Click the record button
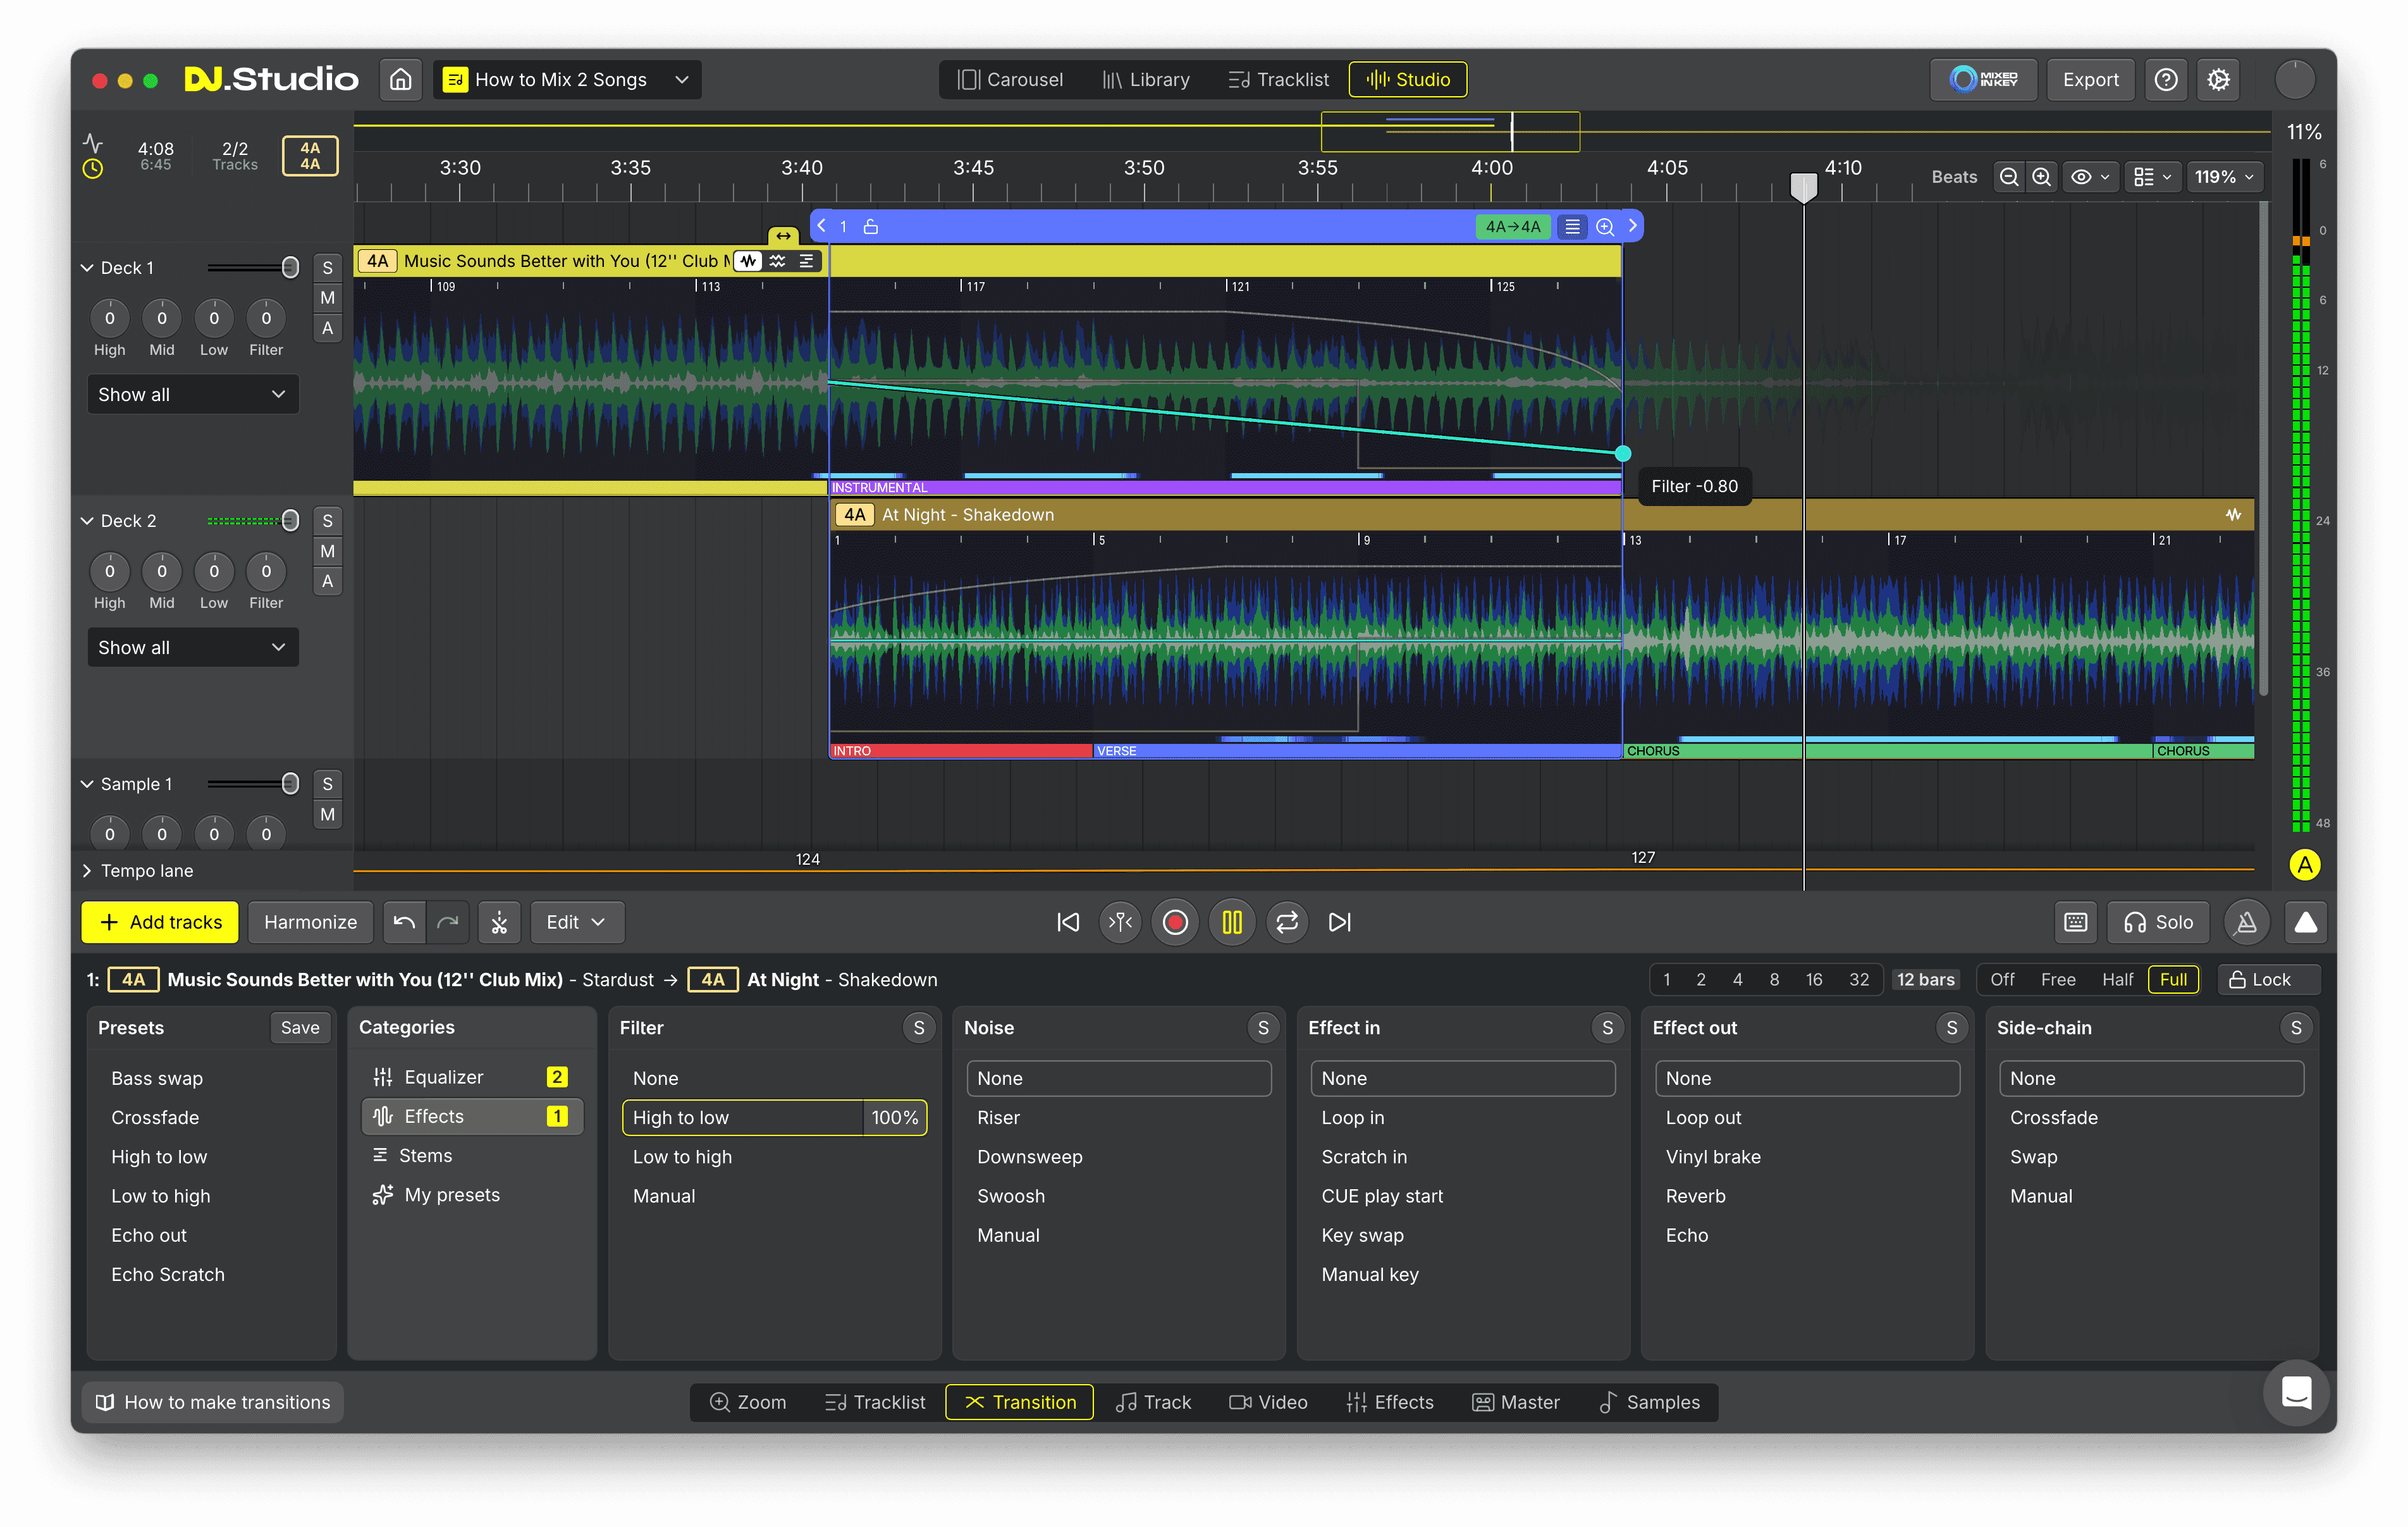This screenshot has width=2408, height=1527. click(1175, 922)
